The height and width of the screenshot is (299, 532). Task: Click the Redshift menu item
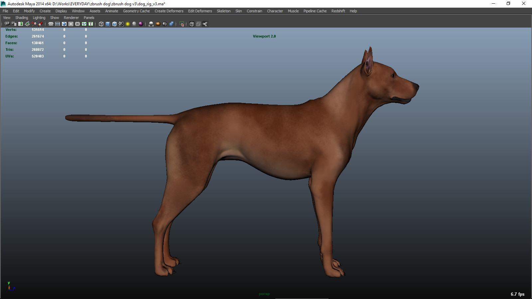pos(338,11)
